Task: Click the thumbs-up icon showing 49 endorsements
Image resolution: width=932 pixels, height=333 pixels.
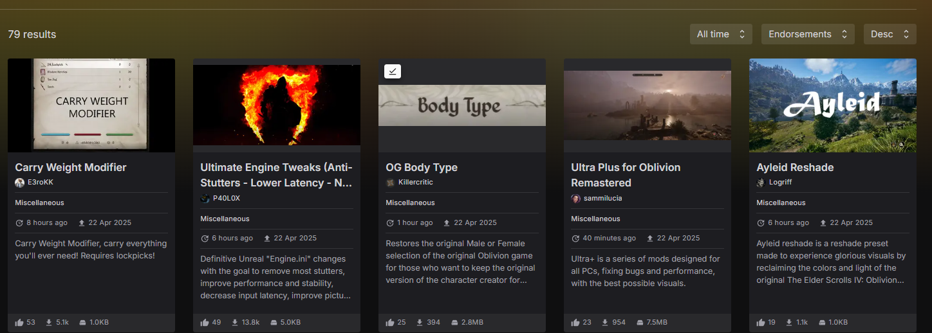Action: point(205,322)
